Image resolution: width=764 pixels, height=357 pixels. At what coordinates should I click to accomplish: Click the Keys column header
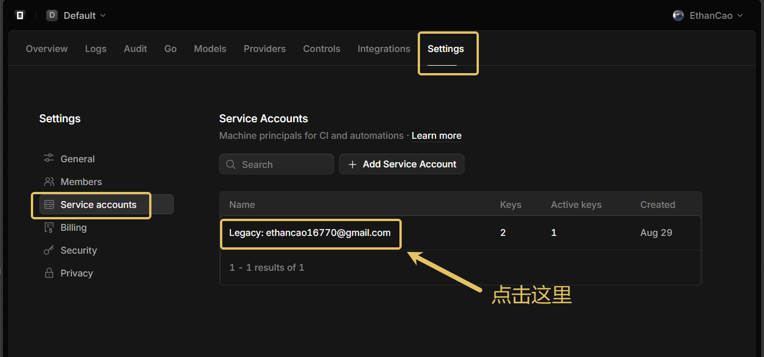511,204
